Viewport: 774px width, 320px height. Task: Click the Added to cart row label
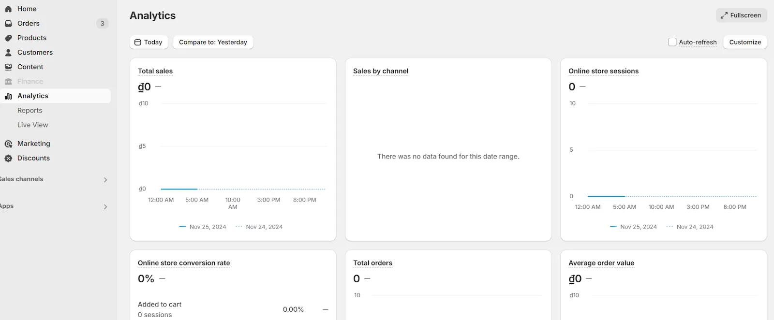pos(160,305)
